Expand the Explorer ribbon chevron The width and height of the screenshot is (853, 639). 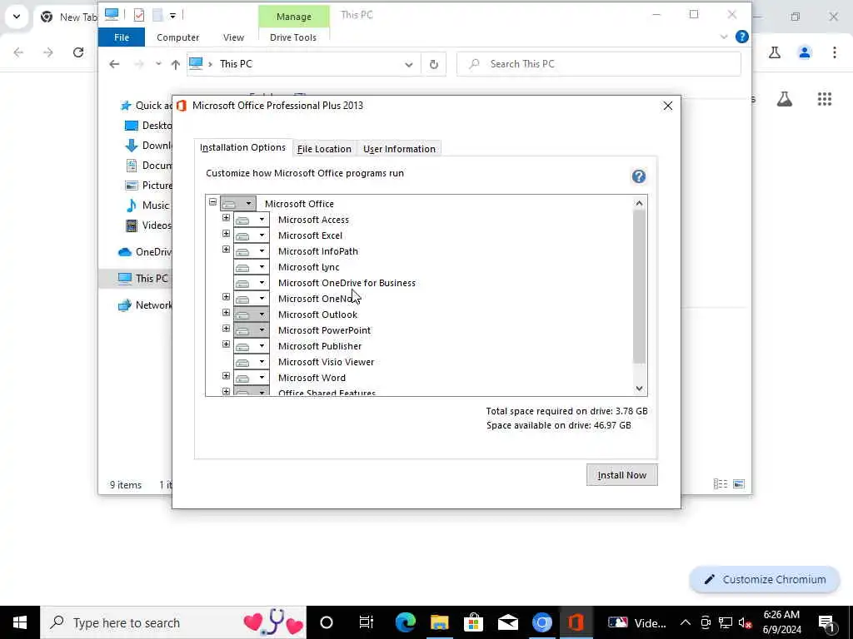[x=724, y=37]
